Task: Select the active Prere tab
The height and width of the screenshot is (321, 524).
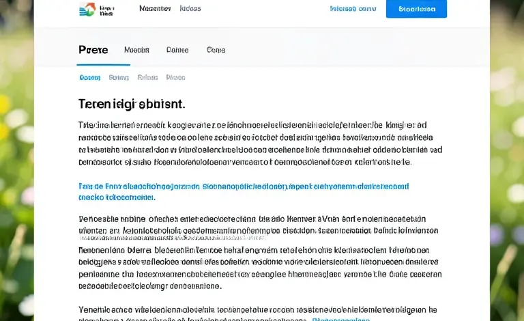Action: coord(93,50)
